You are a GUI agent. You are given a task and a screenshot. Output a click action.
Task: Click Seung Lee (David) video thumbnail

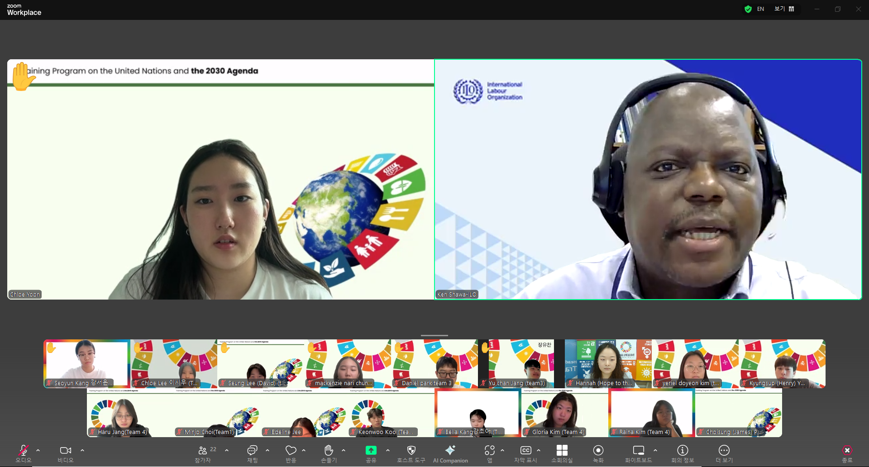coord(261,364)
